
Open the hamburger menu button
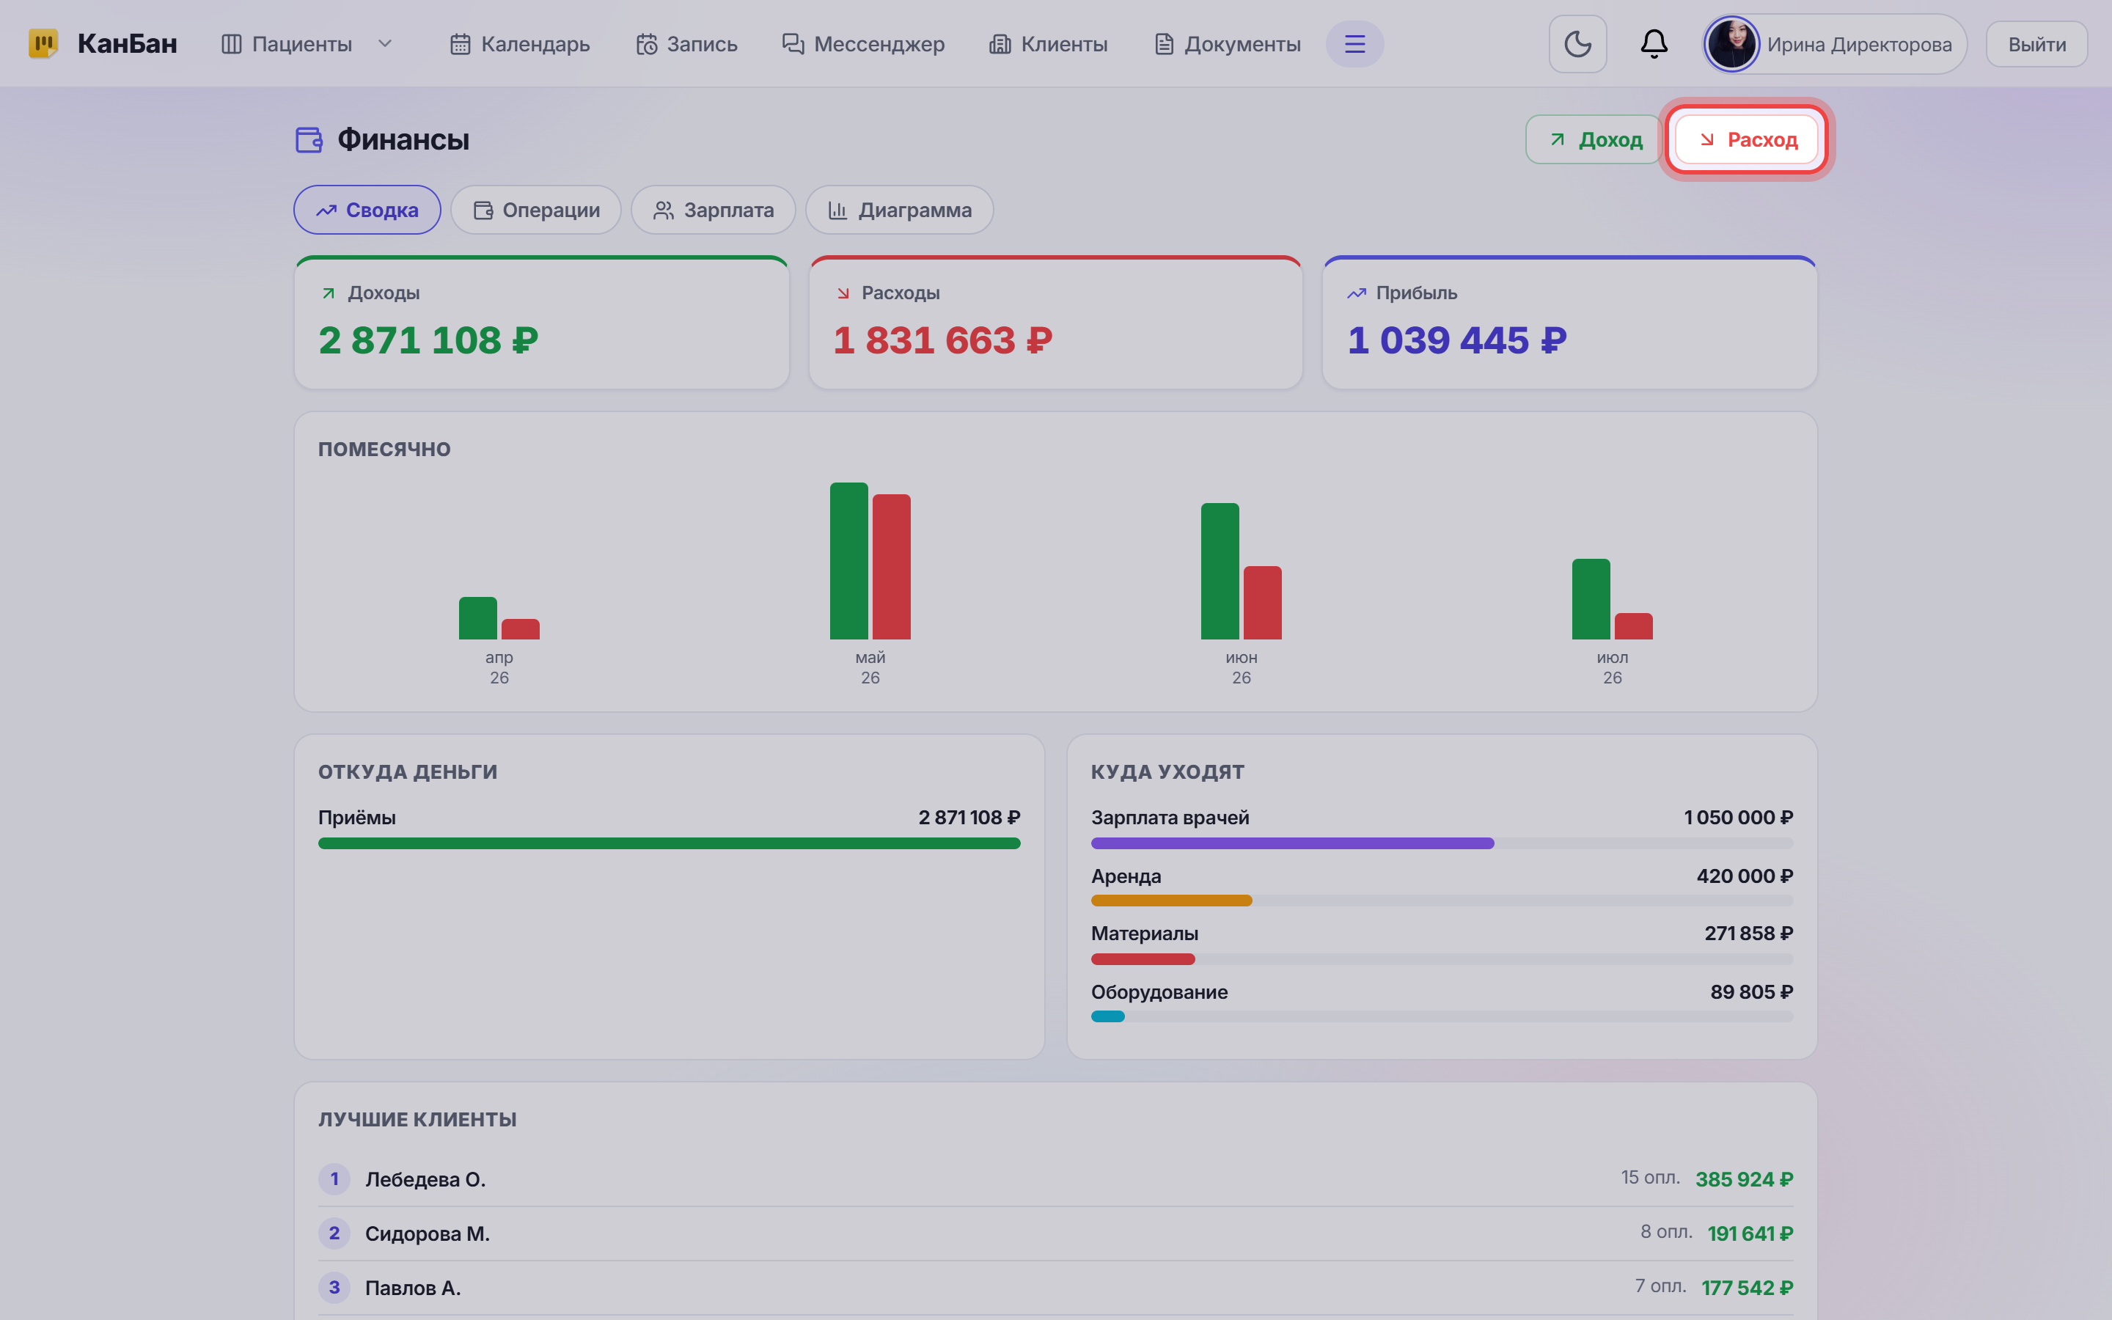pyautogui.click(x=1354, y=44)
